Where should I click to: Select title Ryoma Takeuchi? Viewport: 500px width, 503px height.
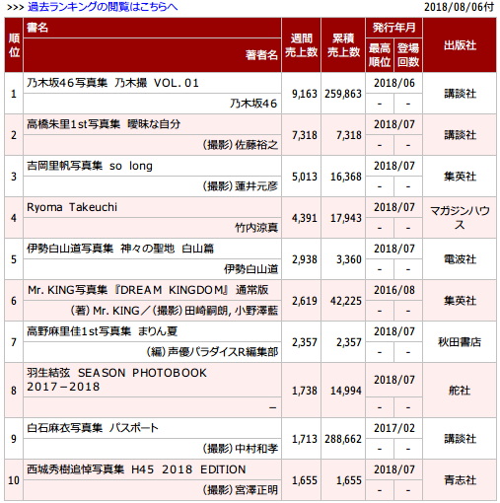(72, 207)
